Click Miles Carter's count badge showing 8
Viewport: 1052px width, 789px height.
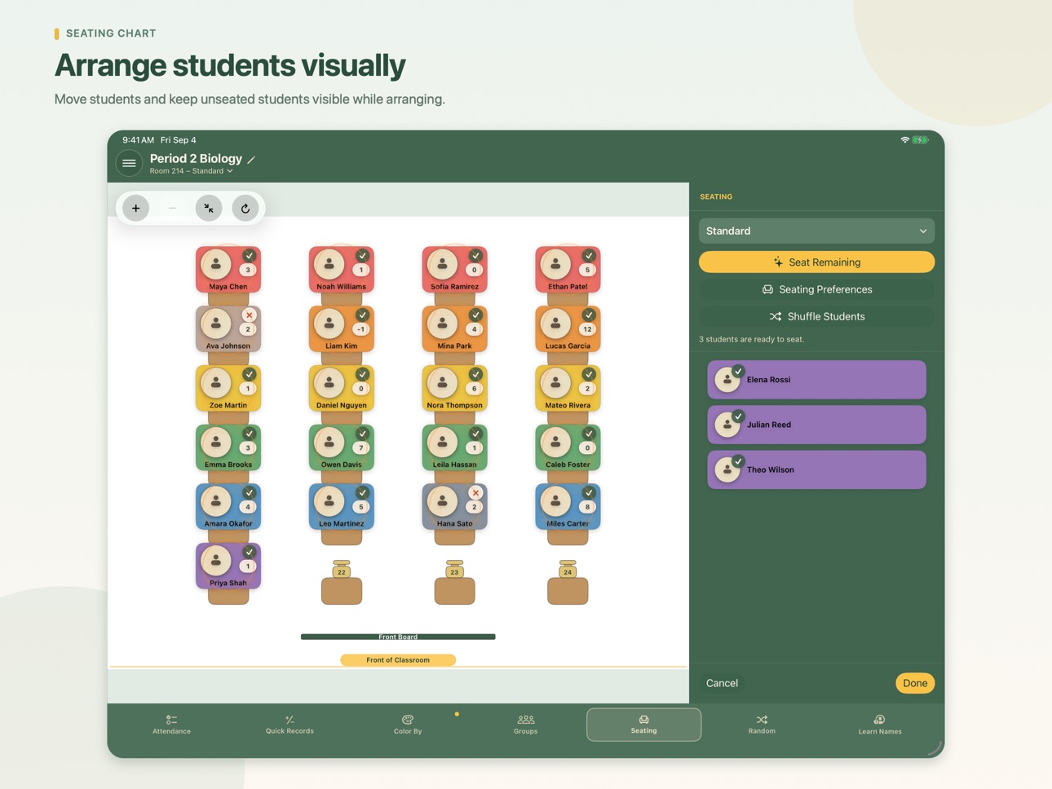point(587,507)
